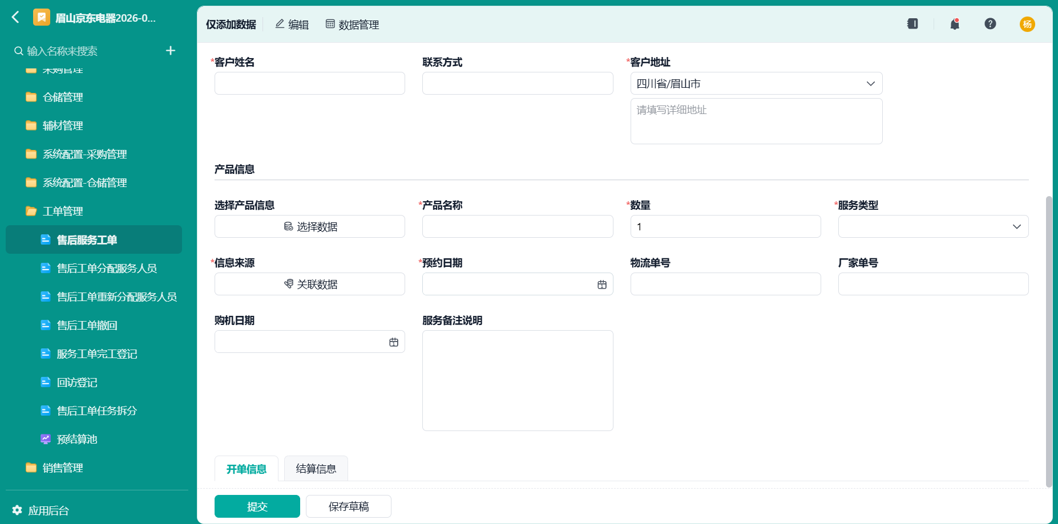Open the 服务类型 dropdown
The height and width of the screenshot is (524, 1058).
tap(933, 226)
